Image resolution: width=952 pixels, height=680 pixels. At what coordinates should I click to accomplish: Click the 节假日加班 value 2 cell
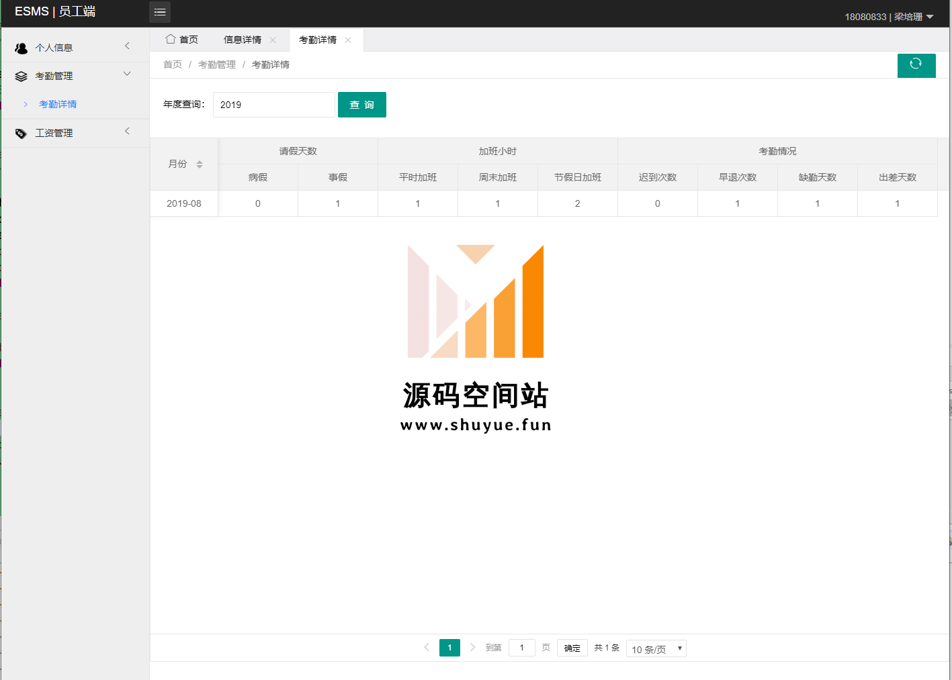pyautogui.click(x=578, y=203)
